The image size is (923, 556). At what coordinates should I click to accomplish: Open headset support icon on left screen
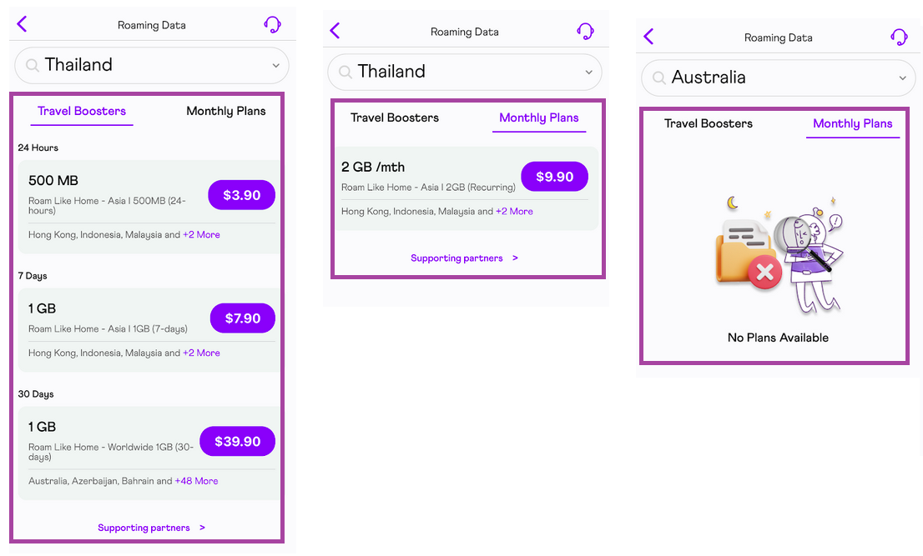272,24
